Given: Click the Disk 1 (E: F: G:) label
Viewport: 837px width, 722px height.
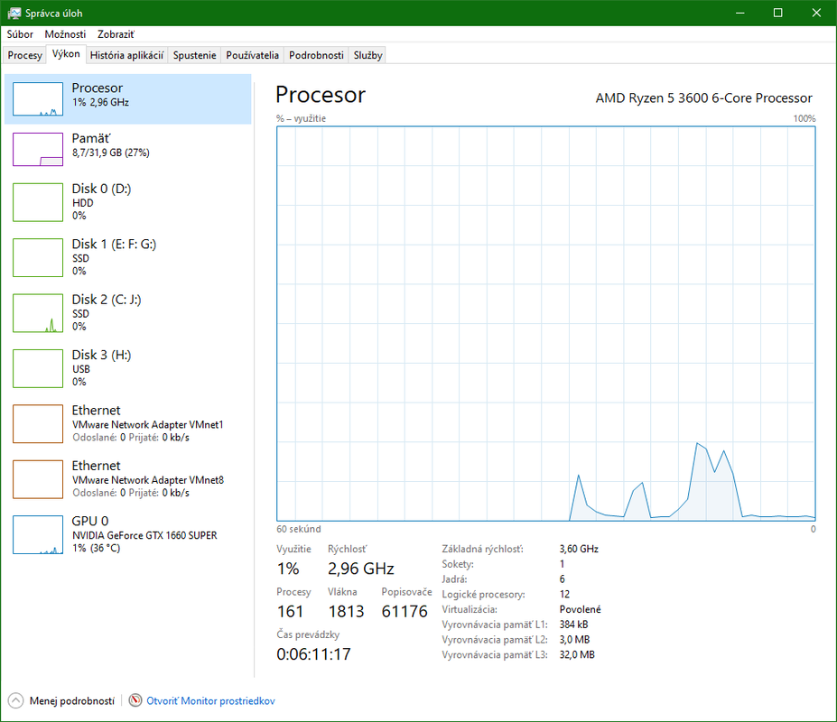Looking at the screenshot, I should coord(115,245).
